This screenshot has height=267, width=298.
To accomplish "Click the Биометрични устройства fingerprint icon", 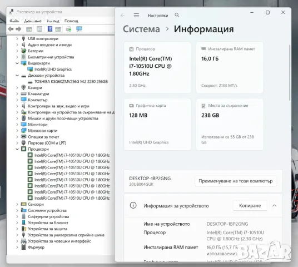I will coord(23,57).
